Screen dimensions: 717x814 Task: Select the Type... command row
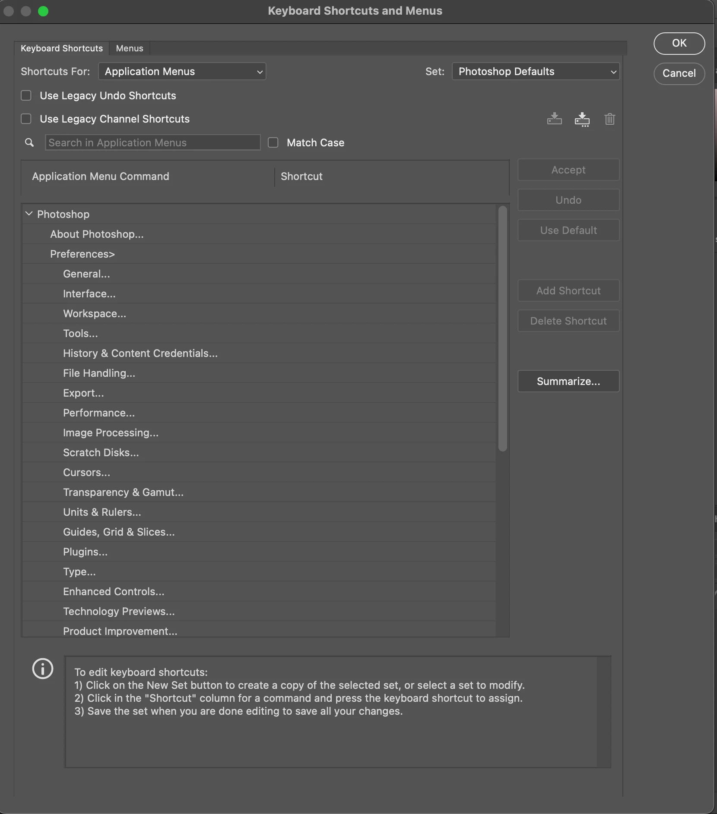point(259,571)
